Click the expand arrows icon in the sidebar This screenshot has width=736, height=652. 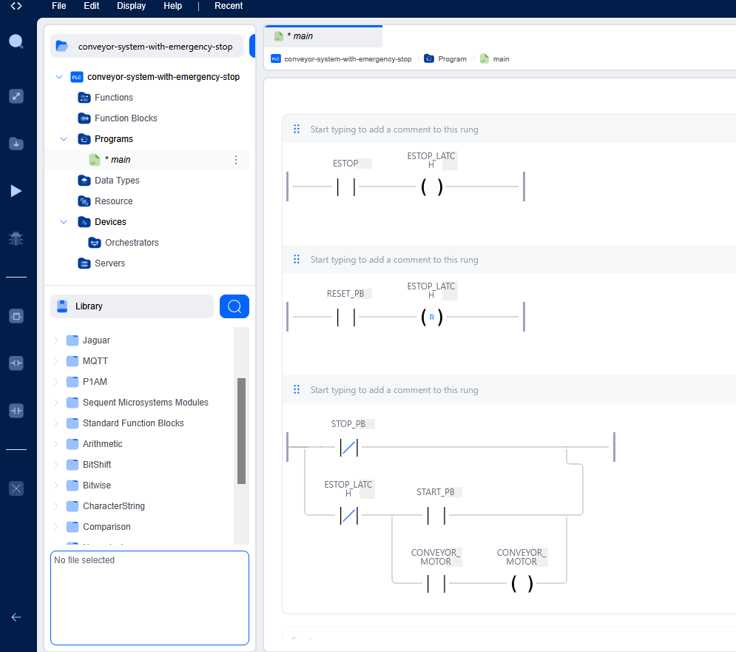click(16, 96)
